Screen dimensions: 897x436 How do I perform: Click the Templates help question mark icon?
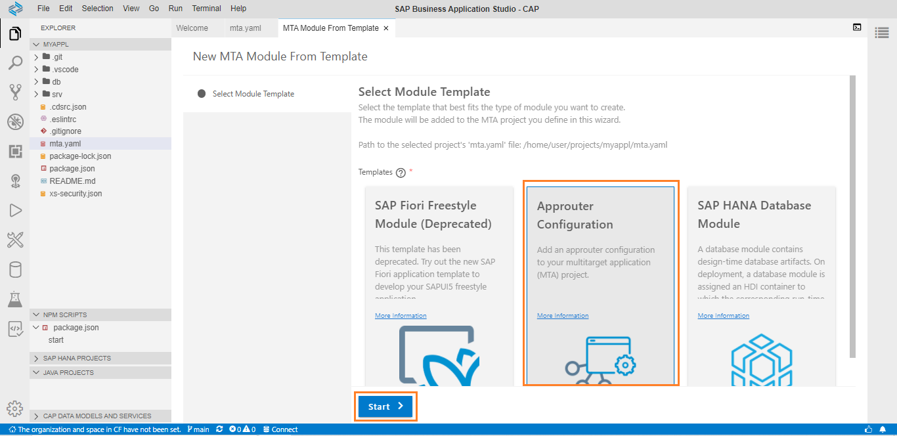(x=401, y=173)
